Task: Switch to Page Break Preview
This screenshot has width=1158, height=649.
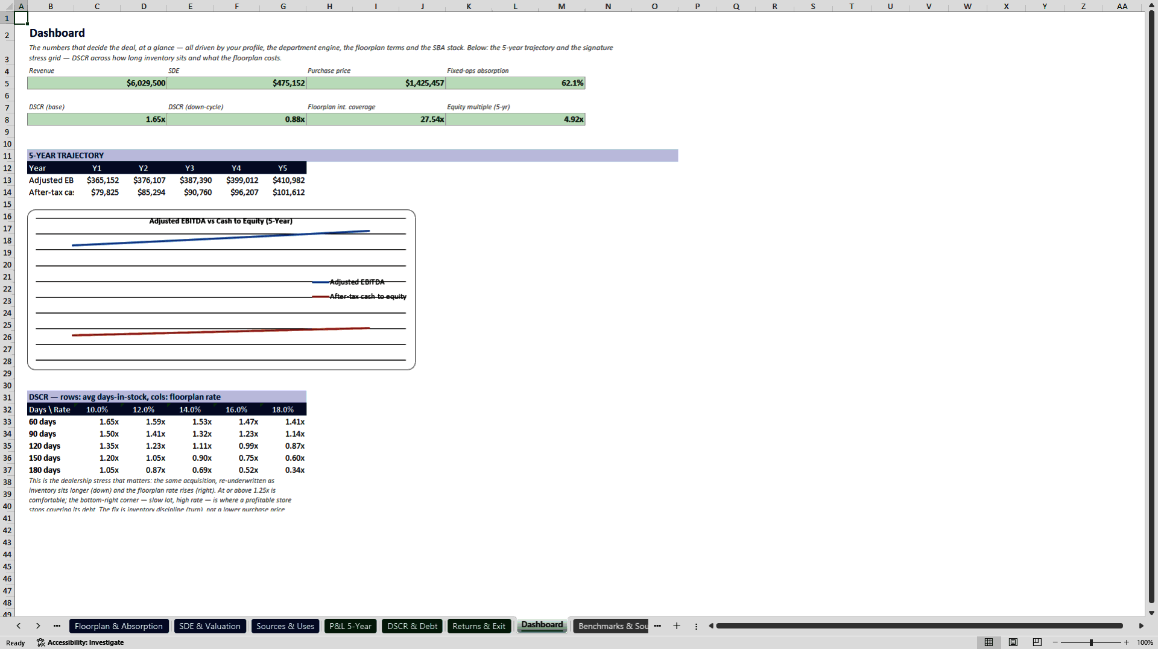Action: pos(1037,642)
